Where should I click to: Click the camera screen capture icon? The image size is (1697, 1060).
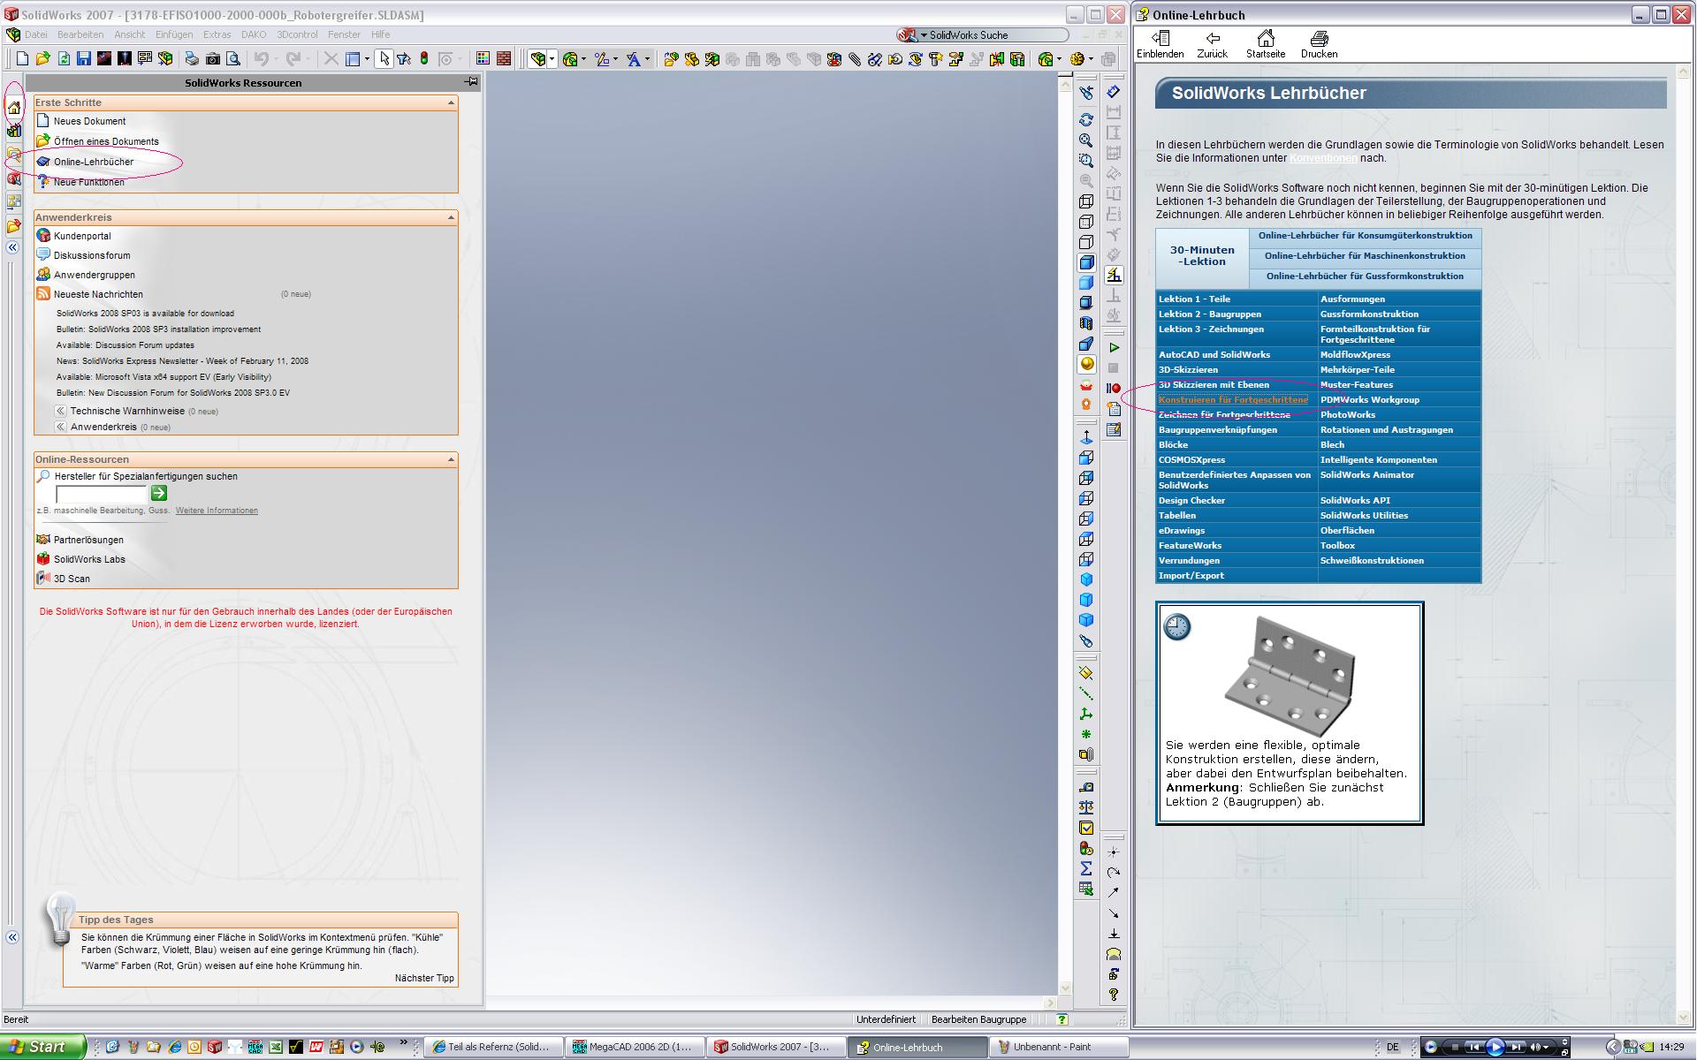pos(213,59)
